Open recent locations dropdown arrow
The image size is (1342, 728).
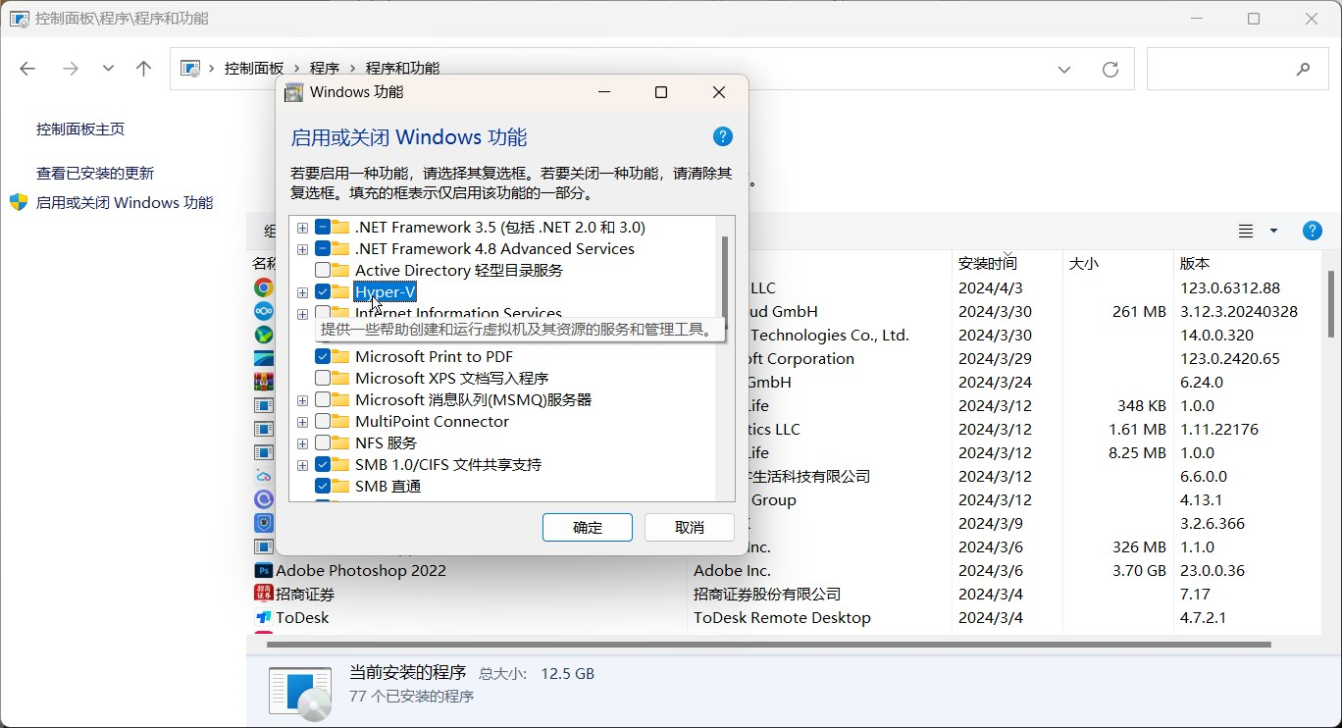pyautogui.click(x=108, y=69)
